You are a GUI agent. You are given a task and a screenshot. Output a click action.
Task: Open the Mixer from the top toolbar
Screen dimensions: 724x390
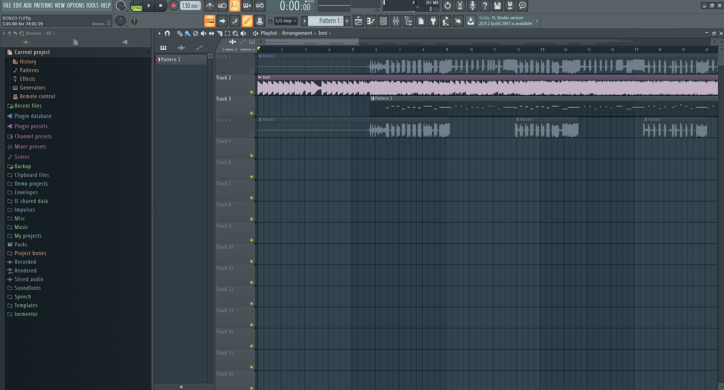395,21
